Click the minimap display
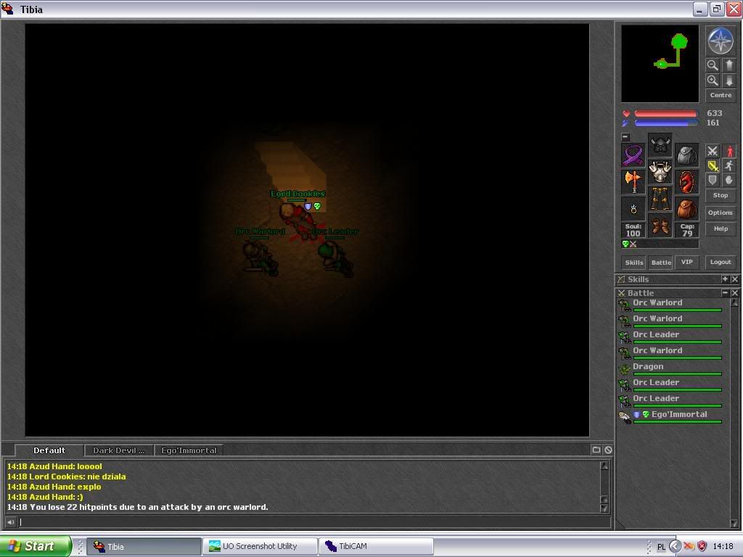The height and width of the screenshot is (557, 743). (x=660, y=64)
